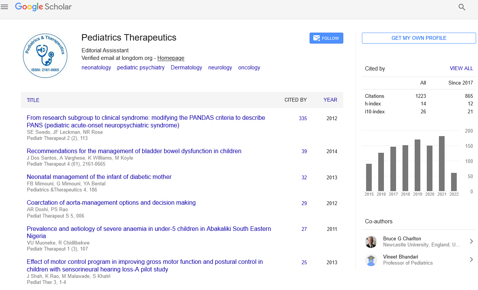Screen dimensions: 478x290
Task: Open bladder bowel dysfunction recommendations article
Action: click(x=134, y=151)
